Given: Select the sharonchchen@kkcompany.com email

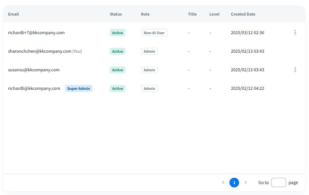Looking at the screenshot, I should click(x=40, y=51).
